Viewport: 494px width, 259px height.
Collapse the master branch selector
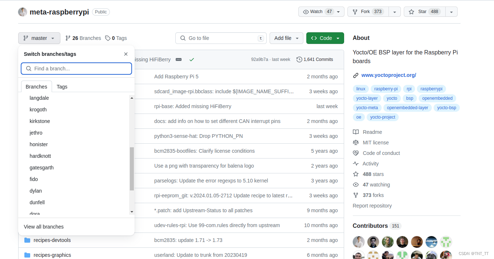pos(39,38)
